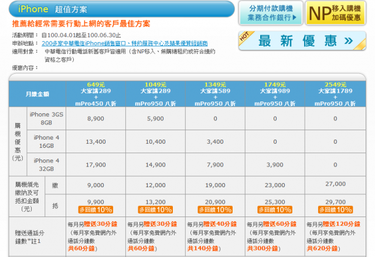Click the 14,900 price cell
The width and height of the screenshot is (375, 257).
(x=155, y=164)
